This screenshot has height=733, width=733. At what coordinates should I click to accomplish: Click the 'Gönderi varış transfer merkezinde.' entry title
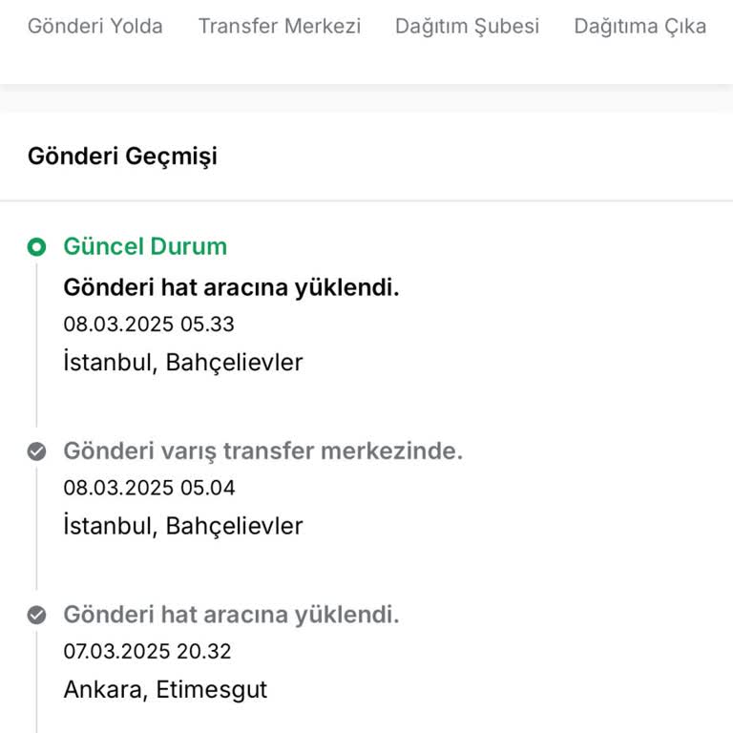(x=262, y=451)
